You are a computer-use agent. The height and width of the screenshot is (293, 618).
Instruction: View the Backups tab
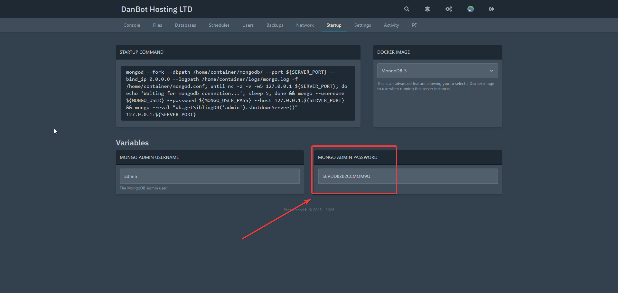click(x=275, y=25)
